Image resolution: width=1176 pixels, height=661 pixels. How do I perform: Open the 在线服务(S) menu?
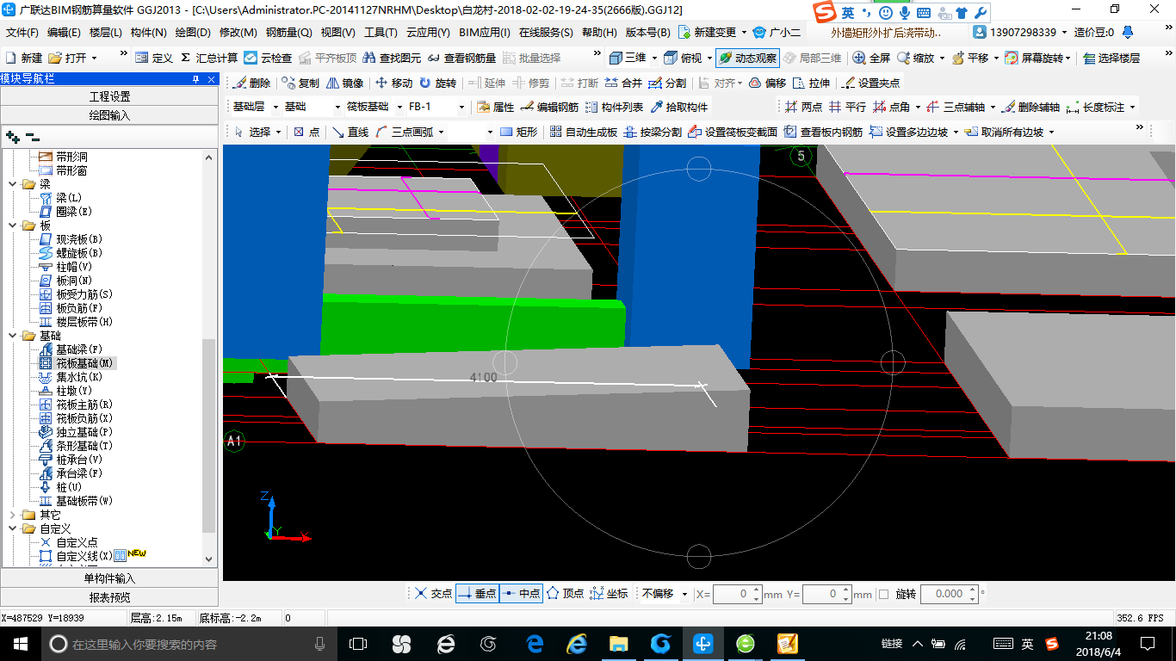pyautogui.click(x=546, y=32)
